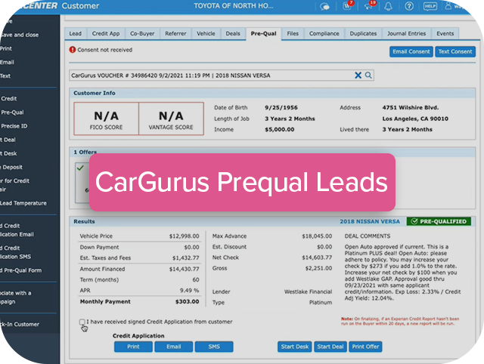Open the CarGurus voucher selection field
484x364 pixels.
pyautogui.click(x=210, y=76)
